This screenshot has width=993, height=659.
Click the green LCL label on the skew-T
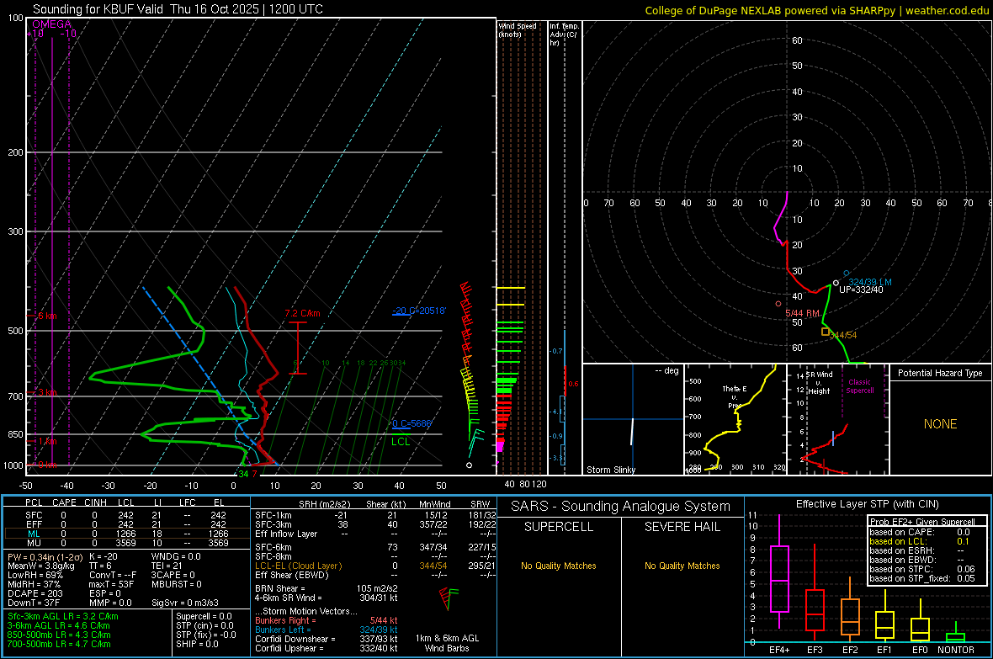pos(401,442)
